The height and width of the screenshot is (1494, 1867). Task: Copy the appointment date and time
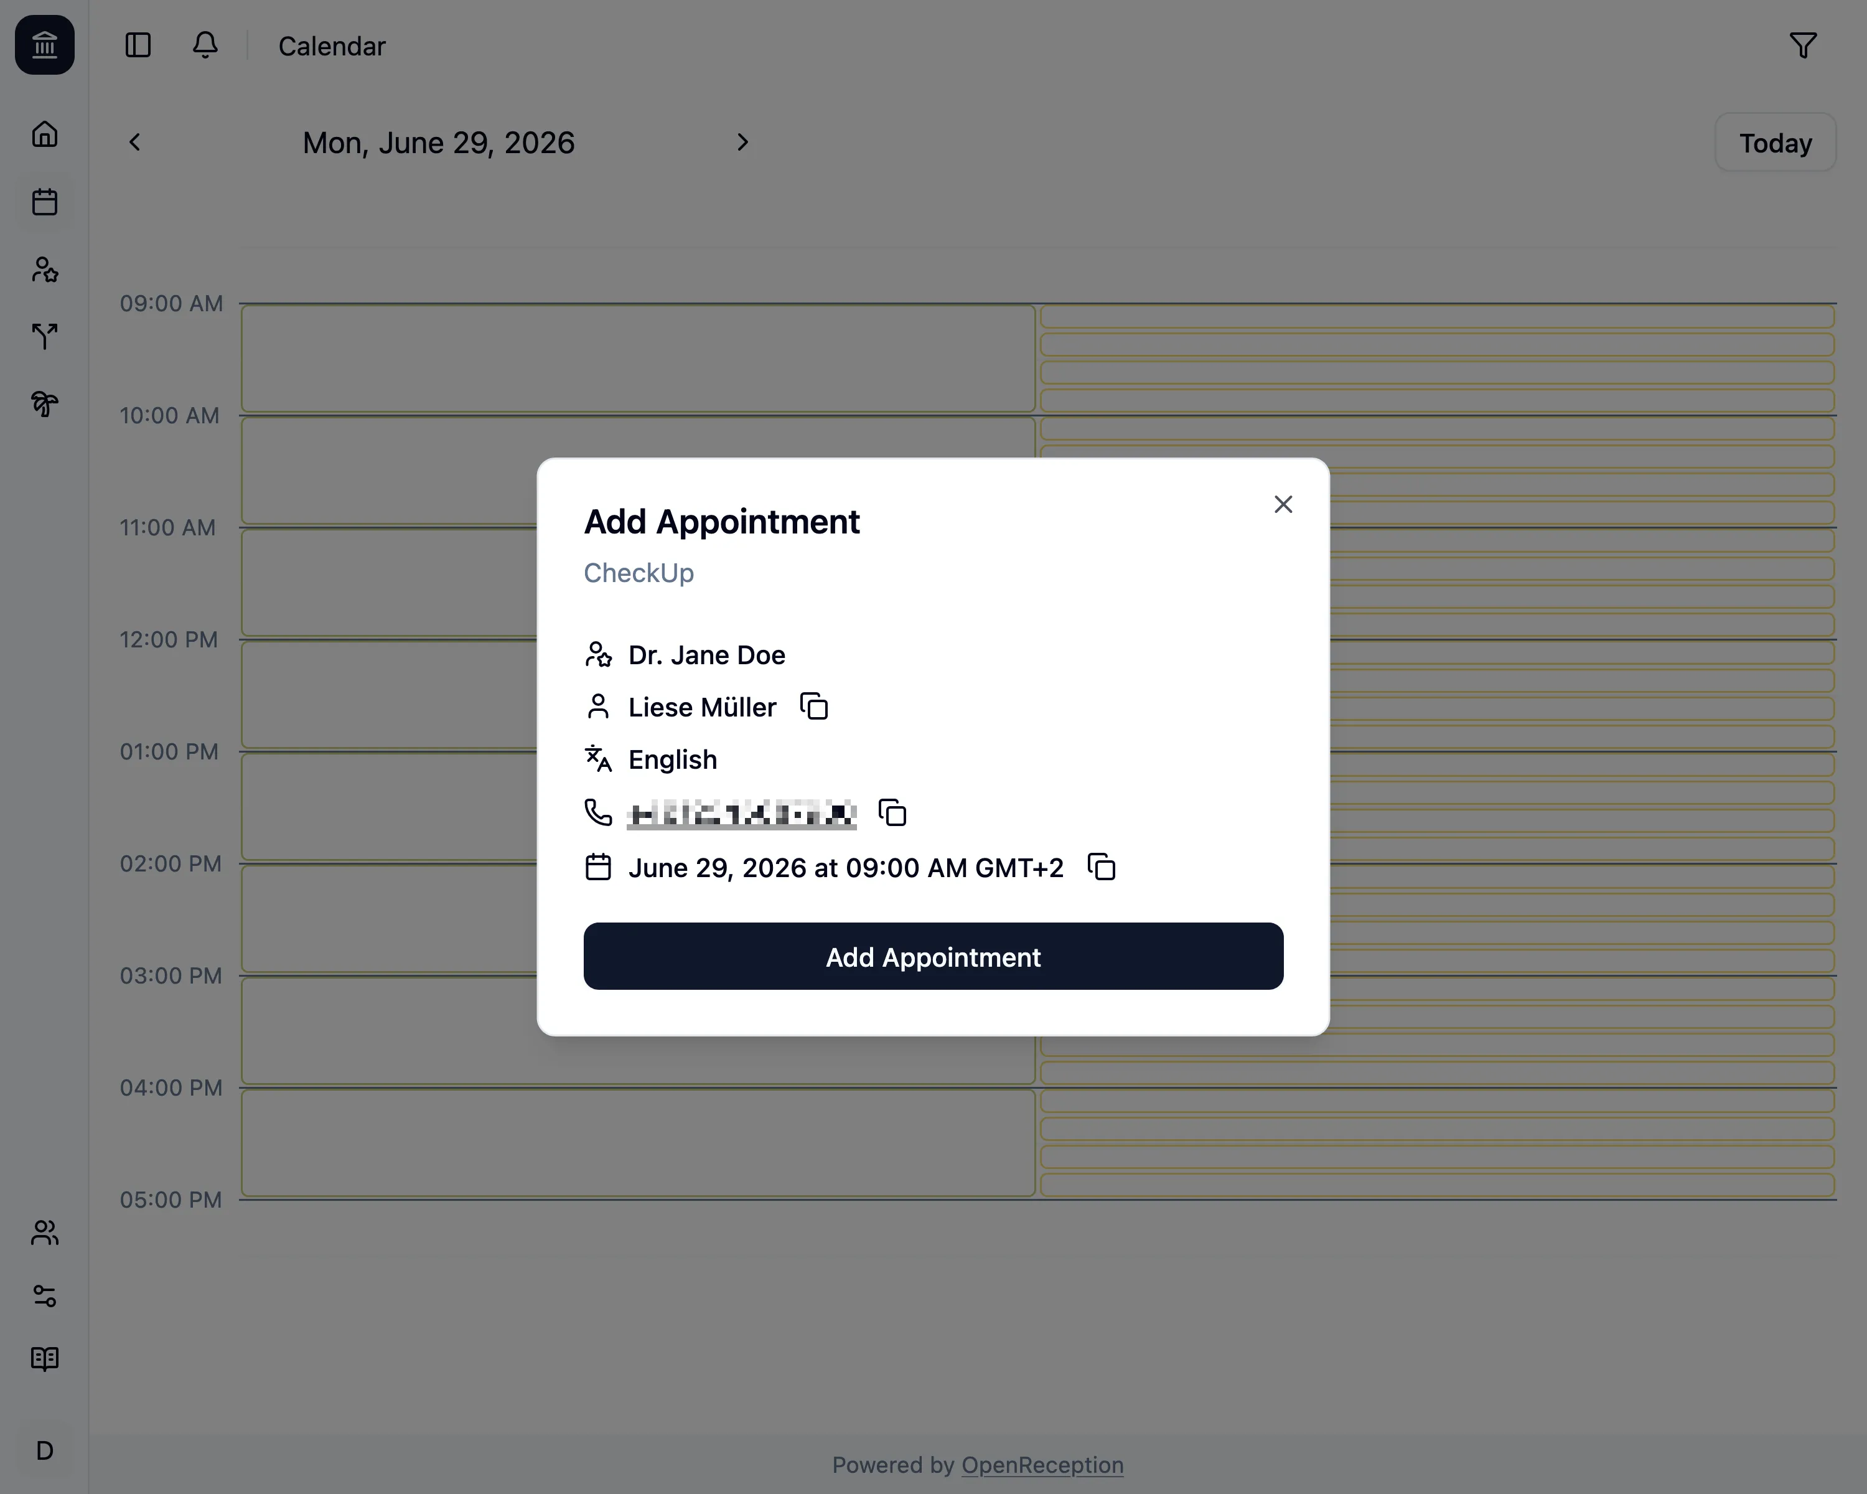1102,867
